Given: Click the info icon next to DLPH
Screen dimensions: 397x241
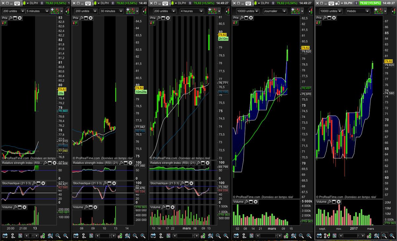Looking at the screenshot, I should 42,3.
